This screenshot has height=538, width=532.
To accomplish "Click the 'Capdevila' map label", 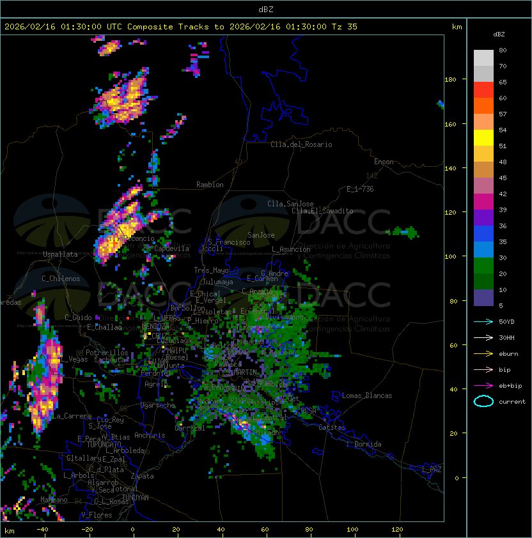I will coord(171,249).
